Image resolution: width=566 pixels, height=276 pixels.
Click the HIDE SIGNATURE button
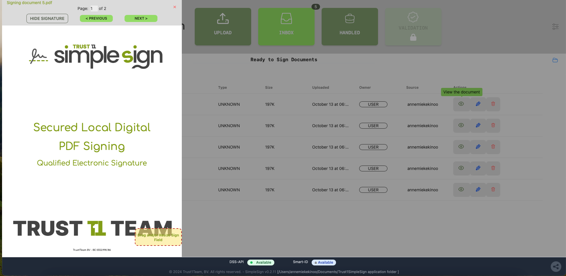click(x=47, y=18)
